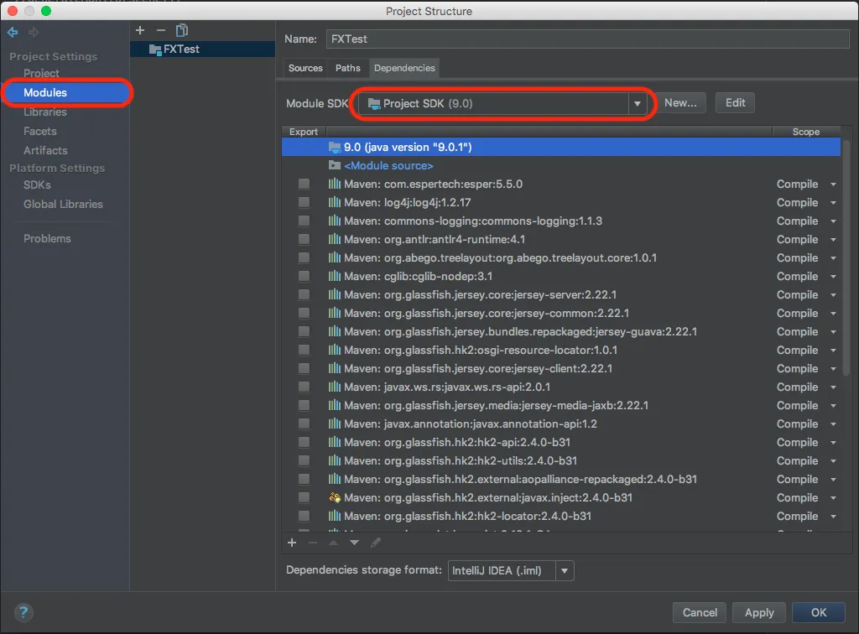
Task: Click the edit dependency pencil icon
Action: tap(375, 543)
